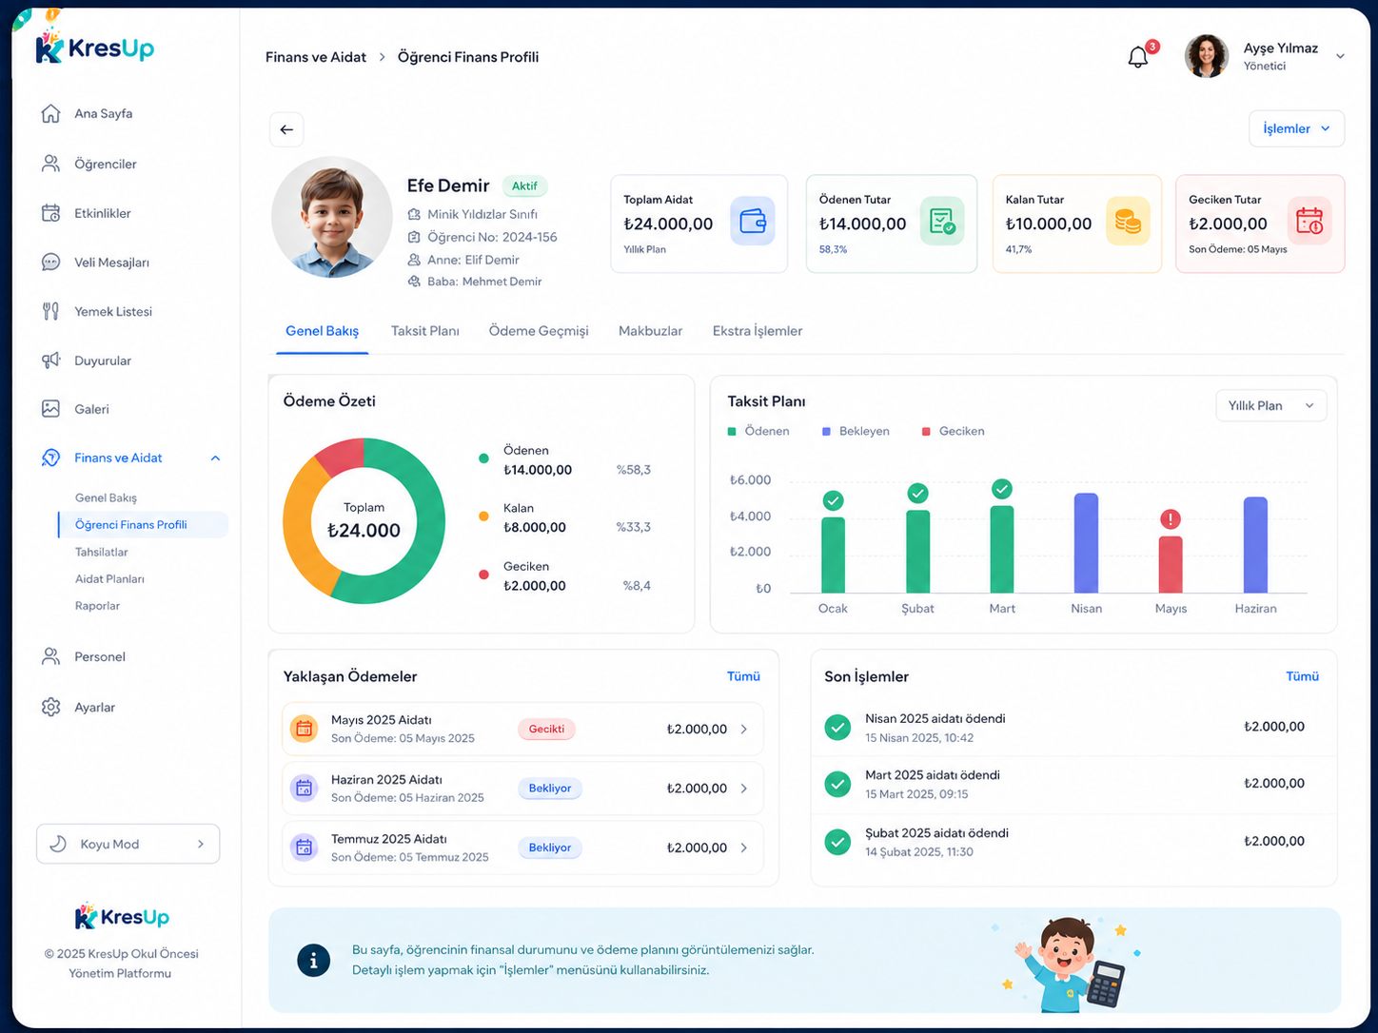The width and height of the screenshot is (1378, 1033).
Task: Click the Ödenen Tutar receipt icon
Action: click(942, 221)
